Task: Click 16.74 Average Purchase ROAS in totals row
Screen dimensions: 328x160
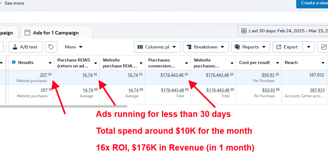Action: 88,90
